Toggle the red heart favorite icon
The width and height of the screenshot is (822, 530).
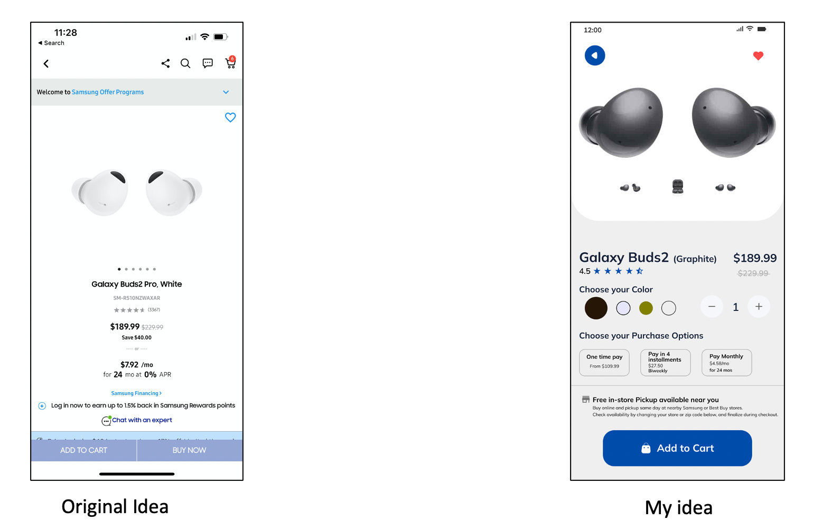(758, 56)
